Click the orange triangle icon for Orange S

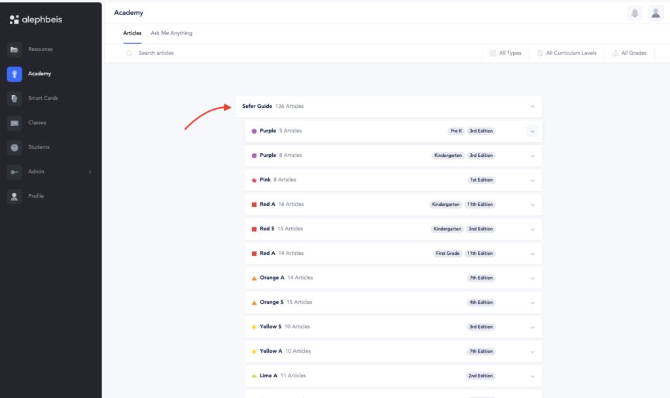pos(254,303)
